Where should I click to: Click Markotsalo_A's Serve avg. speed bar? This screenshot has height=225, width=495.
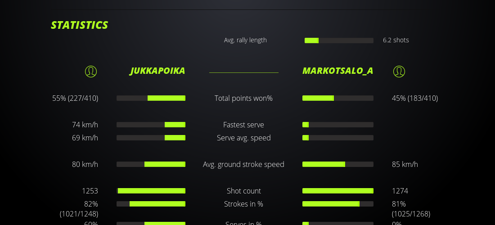point(337,138)
